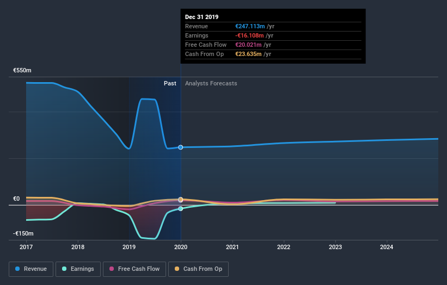Click the Dec 31 2019 tooltip title
The height and width of the screenshot is (285, 447).
click(x=201, y=17)
